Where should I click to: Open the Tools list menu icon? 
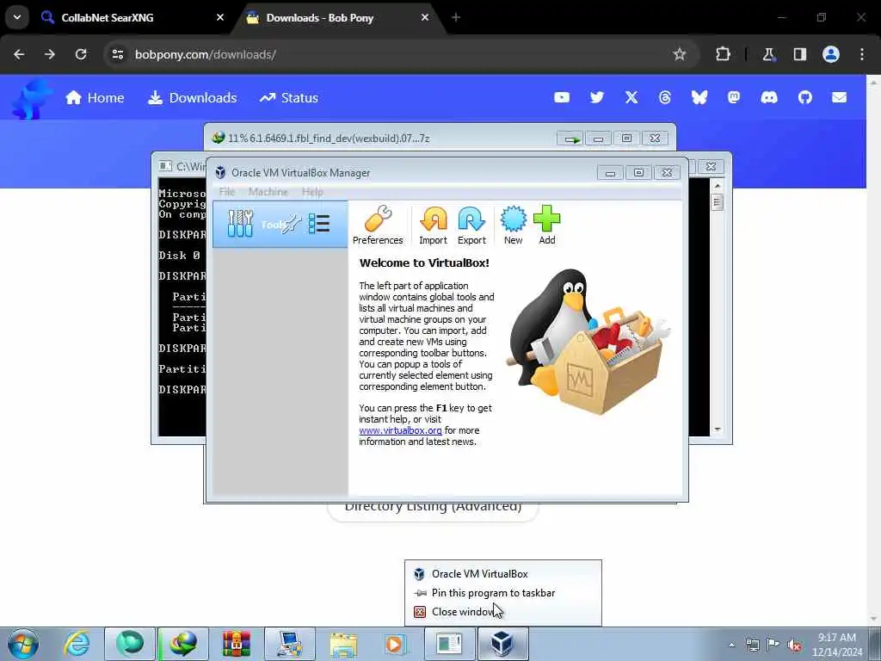[319, 224]
